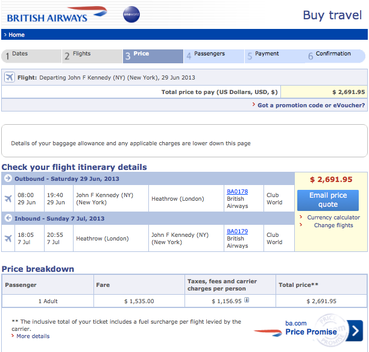Click the British Airways logo
369x352 pixels.
[x=57, y=15]
